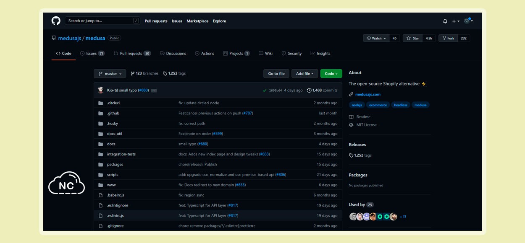Open the #707 pull request link
The image size is (525, 243).
tap(248, 114)
